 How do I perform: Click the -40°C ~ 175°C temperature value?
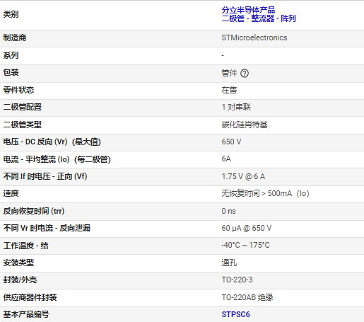245,245
